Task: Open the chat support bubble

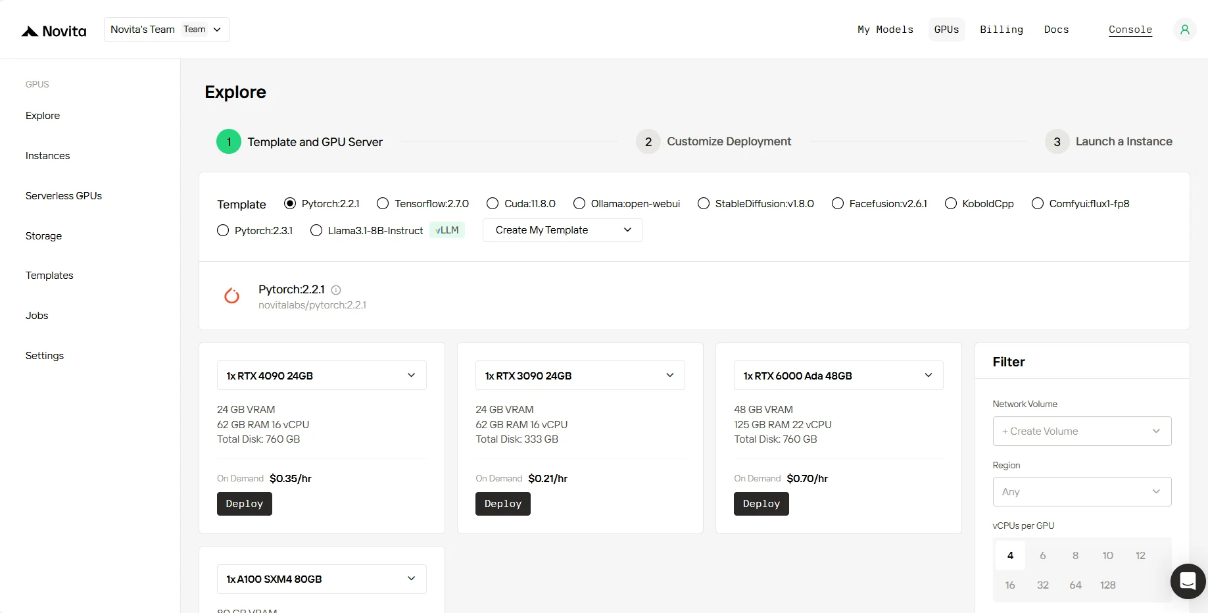Action: 1188,581
